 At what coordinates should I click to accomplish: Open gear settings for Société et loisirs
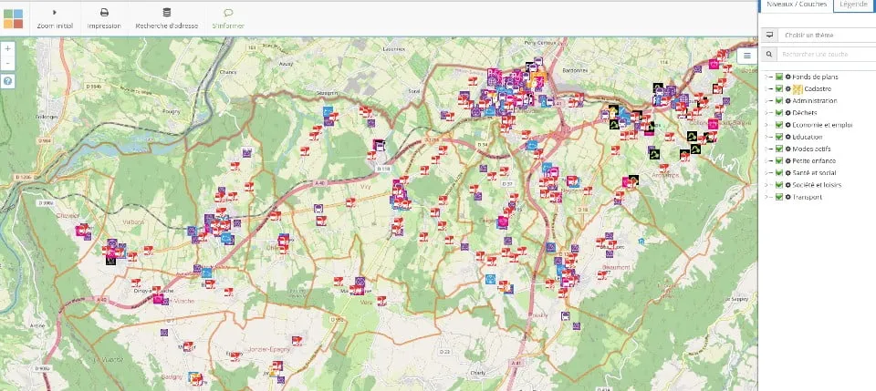tap(787, 185)
